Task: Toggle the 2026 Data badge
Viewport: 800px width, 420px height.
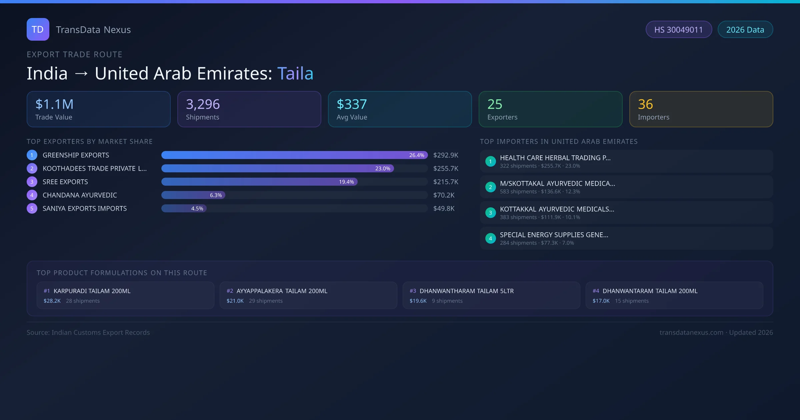Action: (x=745, y=29)
